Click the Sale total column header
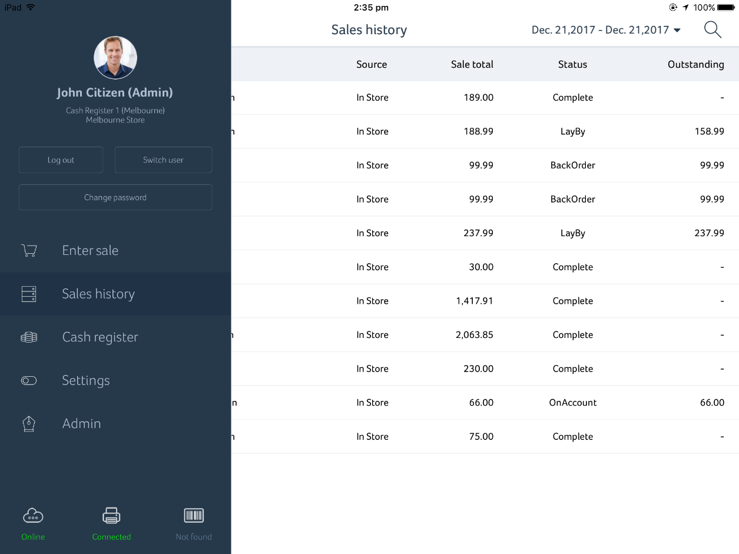The height and width of the screenshot is (554, 739). coord(472,65)
